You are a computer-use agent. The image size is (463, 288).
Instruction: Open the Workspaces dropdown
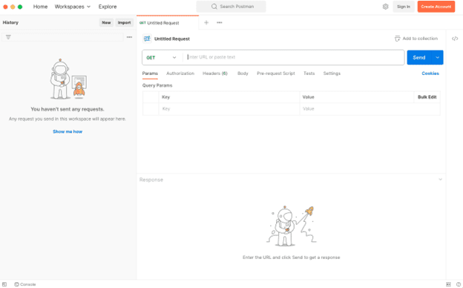click(73, 7)
